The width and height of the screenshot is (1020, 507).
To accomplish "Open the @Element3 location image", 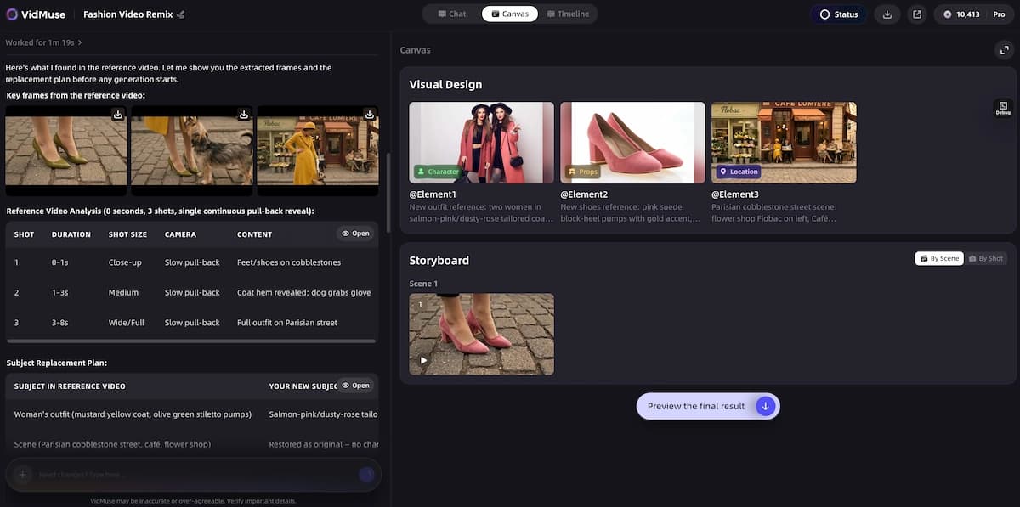I will [784, 143].
